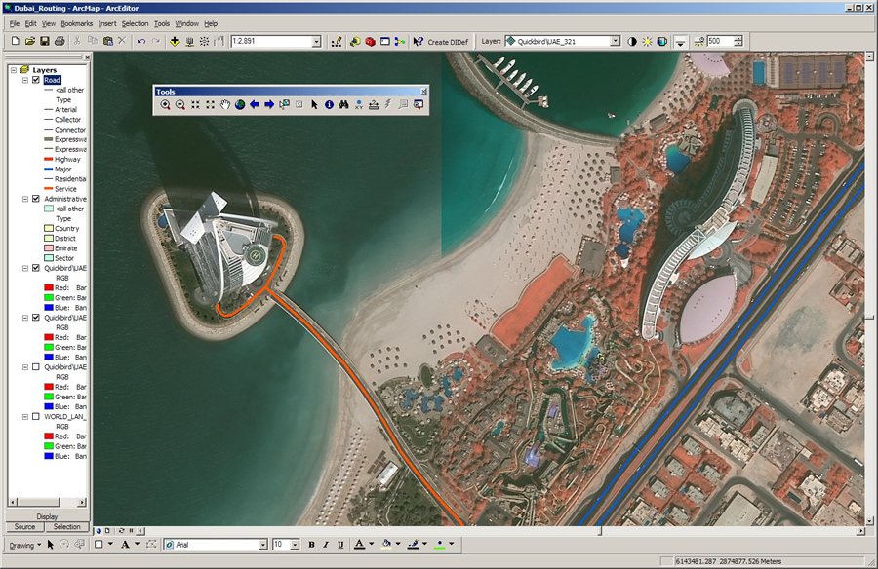Adjust layer contrast icon

point(632,41)
